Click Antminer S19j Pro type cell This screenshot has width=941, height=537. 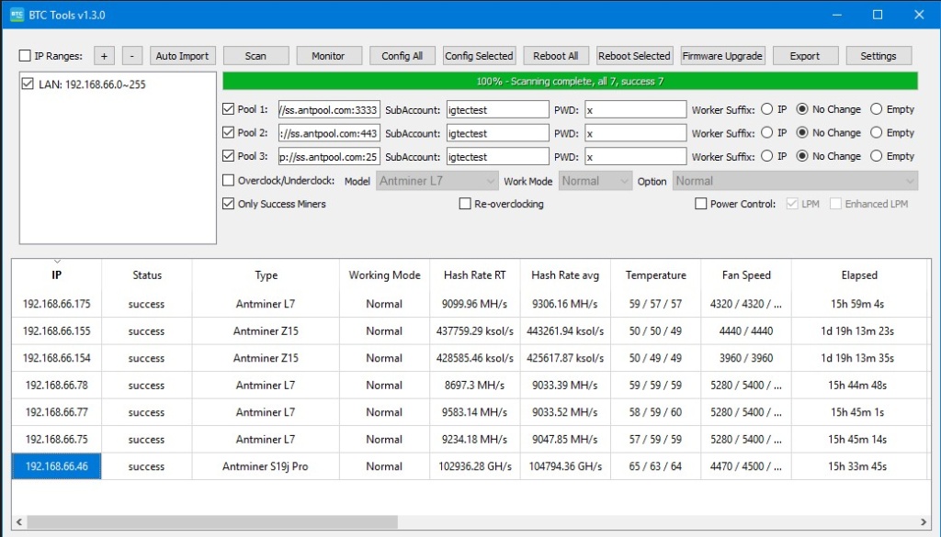[266, 466]
